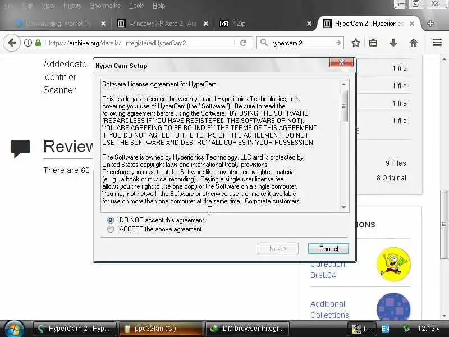Close the Downloading Internet tab

103,24
